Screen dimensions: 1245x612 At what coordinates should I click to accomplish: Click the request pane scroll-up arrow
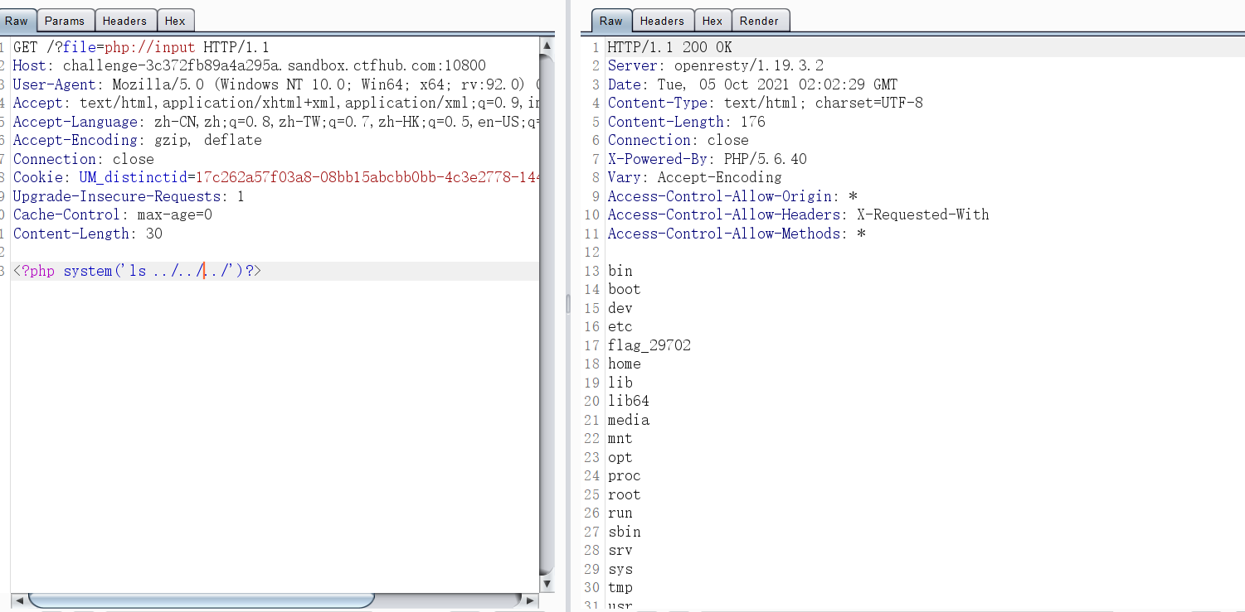coord(547,46)
